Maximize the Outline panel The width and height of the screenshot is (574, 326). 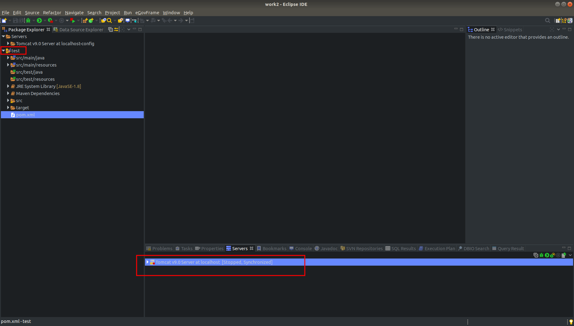click(x=569, y=29)
